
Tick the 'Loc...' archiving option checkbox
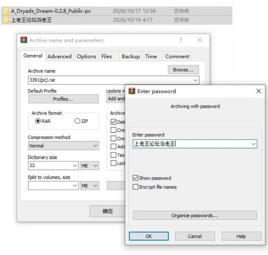click(x=113, y=163)
